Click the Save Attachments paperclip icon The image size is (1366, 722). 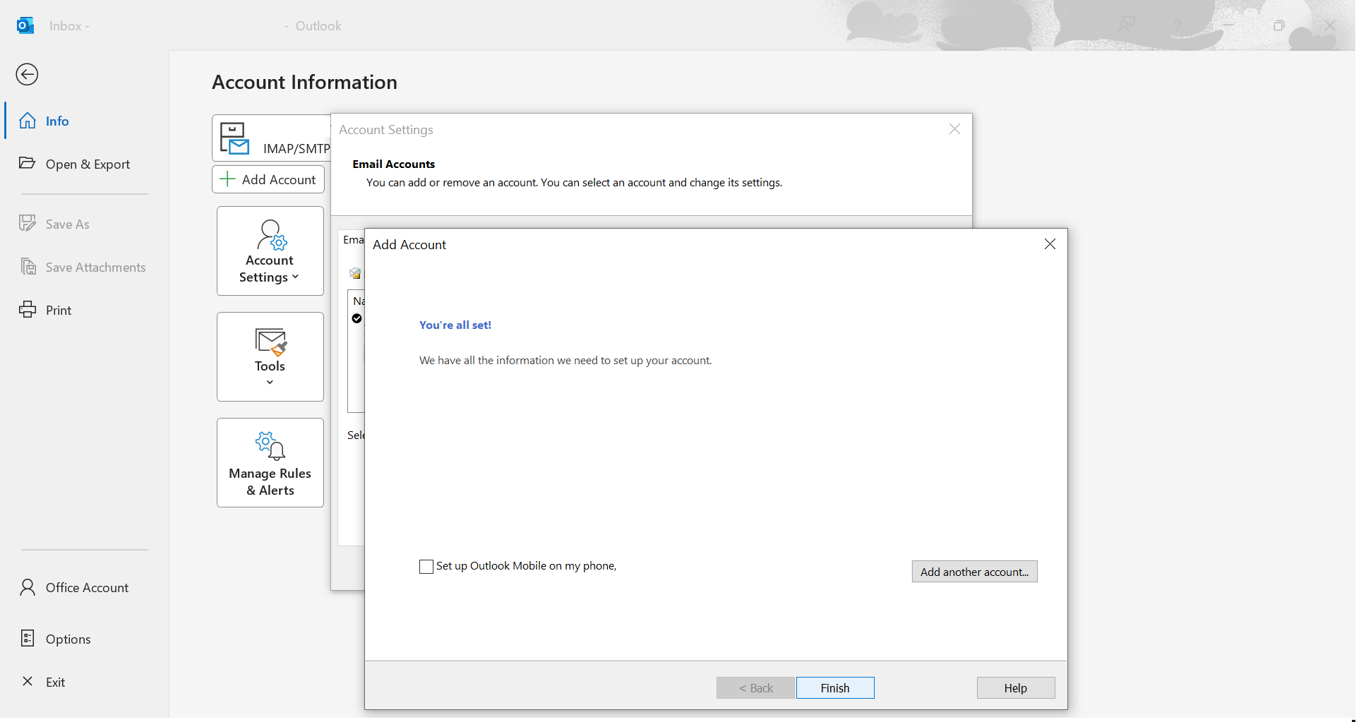[28, 266]
